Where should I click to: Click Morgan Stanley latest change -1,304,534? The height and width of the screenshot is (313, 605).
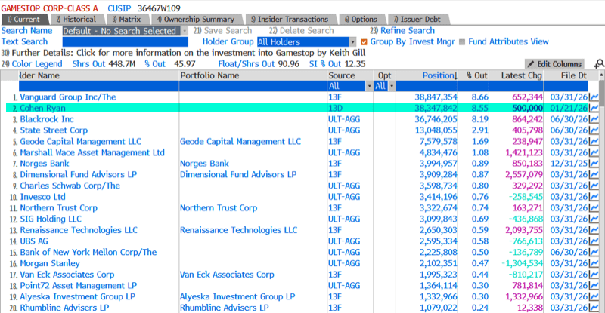tap(522, 263)
